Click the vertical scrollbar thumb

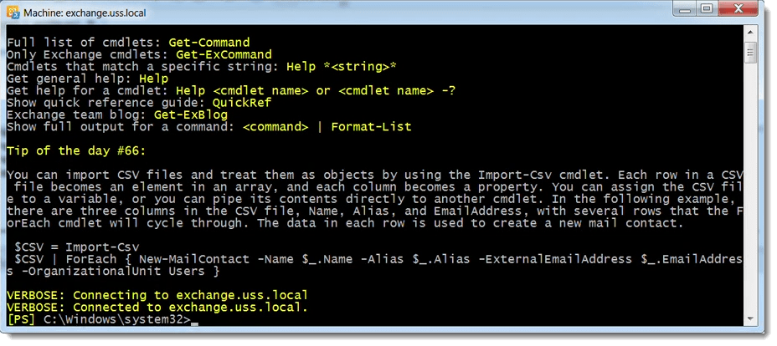click(750, 53)
